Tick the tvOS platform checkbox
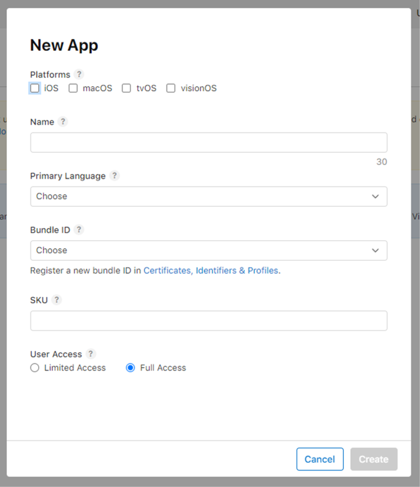 [126, 88]
